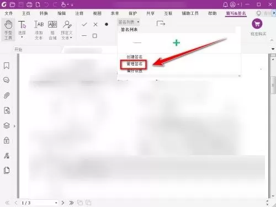Select the checkmark stamp tool
This screenshot has width=276, height=207.
(x=84, y=24)
